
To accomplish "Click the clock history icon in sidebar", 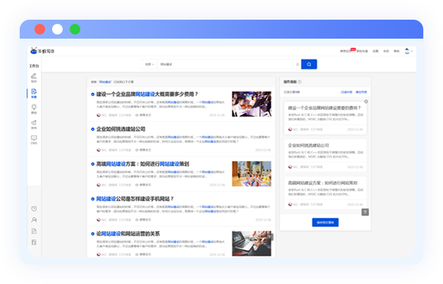I will [34, 209].
